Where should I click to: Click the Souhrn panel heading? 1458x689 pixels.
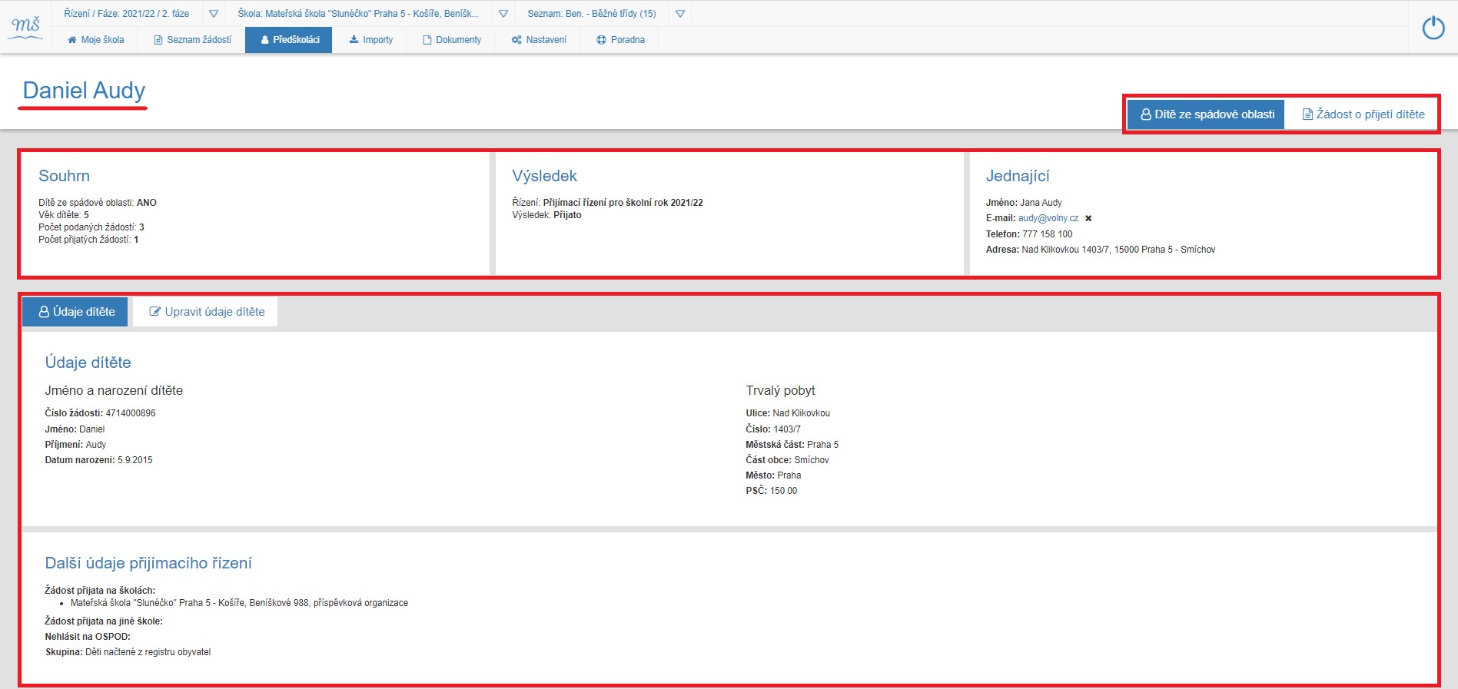(x=64, y=176)
